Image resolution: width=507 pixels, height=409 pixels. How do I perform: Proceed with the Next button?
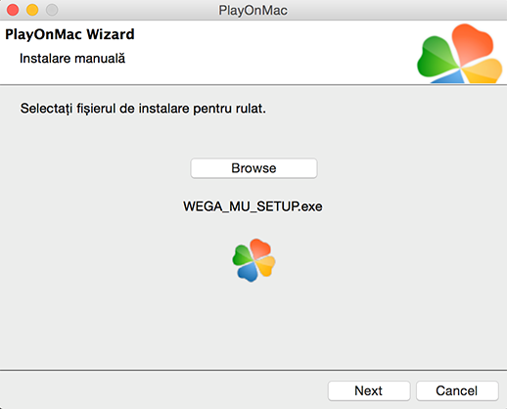coord(369,390)
